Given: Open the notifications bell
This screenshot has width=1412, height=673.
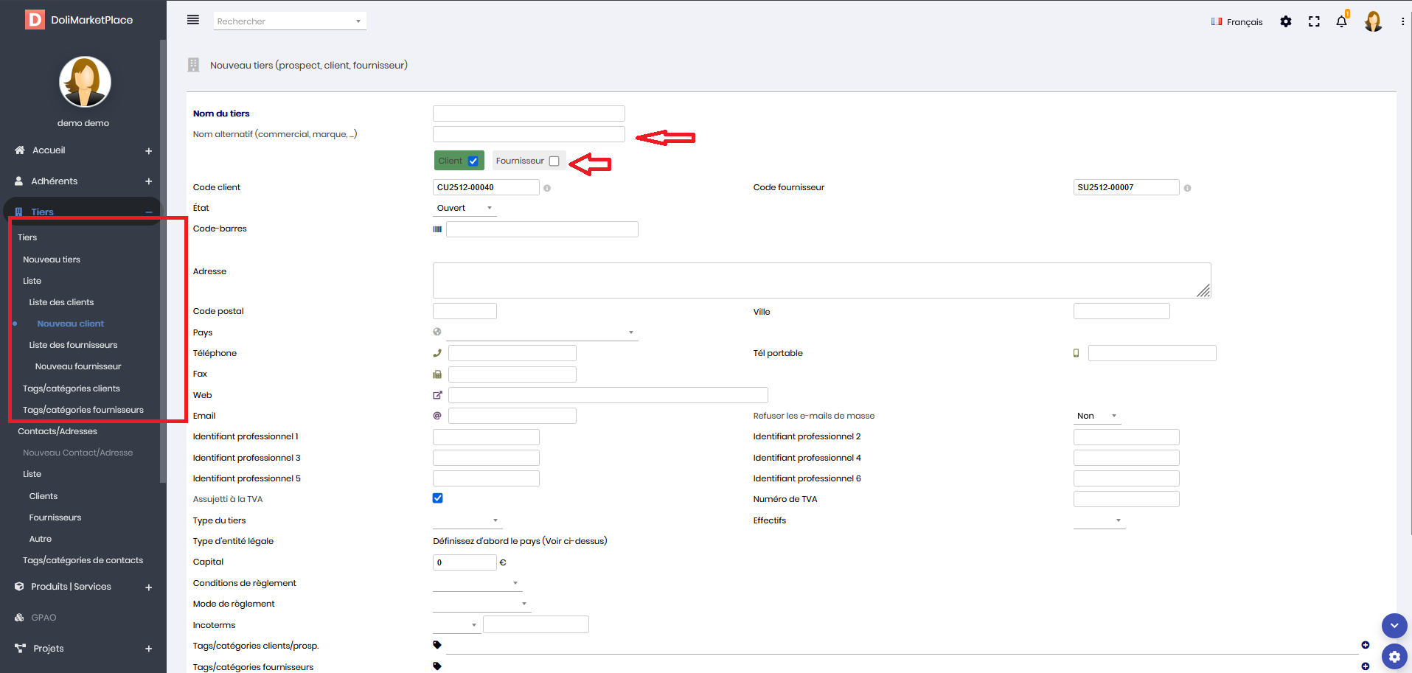Looking at the screenshot, I should coord(1341,21).
